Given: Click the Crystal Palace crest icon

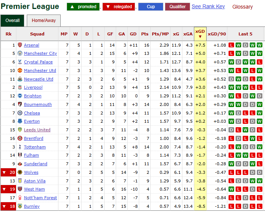Looking at the screenshot, I should [20, 62].
